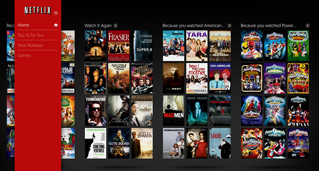The image size is (319, 171).
Task: Open Because you watched American heading
Action: tap(193, 25)
